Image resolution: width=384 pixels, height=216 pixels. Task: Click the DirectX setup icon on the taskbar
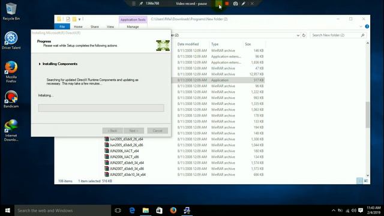click(187, 211)
